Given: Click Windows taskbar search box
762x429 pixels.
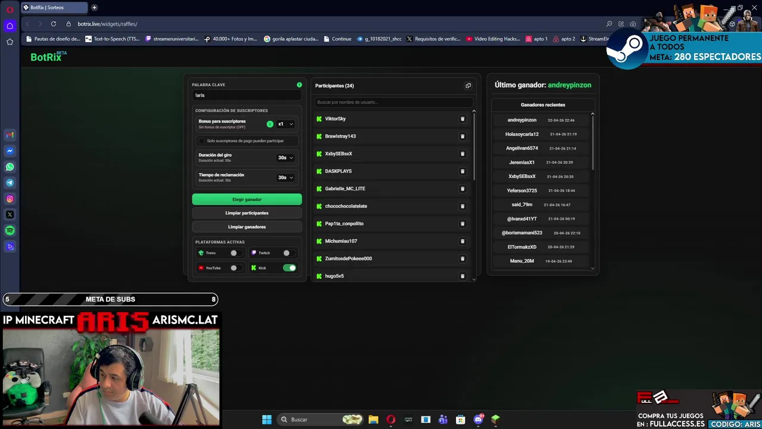Looking at the screenshot, I should point(321,419).
